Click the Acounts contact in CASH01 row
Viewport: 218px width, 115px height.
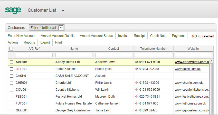101,76
